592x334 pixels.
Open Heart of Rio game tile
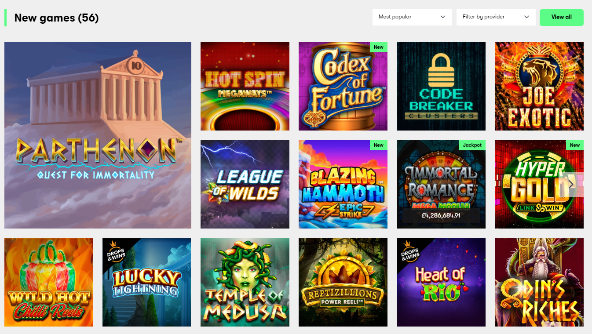(441, 282)
